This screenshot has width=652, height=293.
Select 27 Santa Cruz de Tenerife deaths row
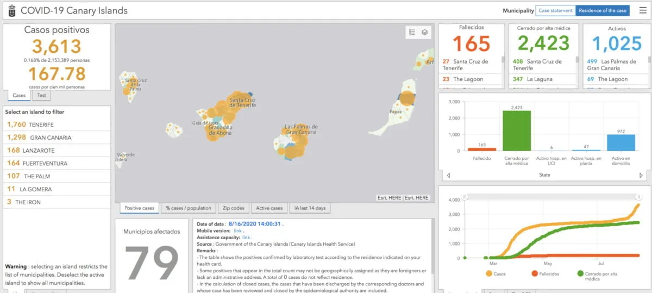click(471, 65)
